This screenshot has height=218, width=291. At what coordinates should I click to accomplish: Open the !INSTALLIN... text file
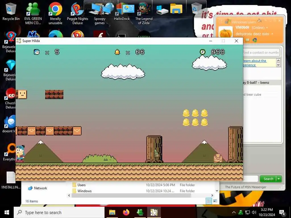pyautogui.click(x=11, y=180)
